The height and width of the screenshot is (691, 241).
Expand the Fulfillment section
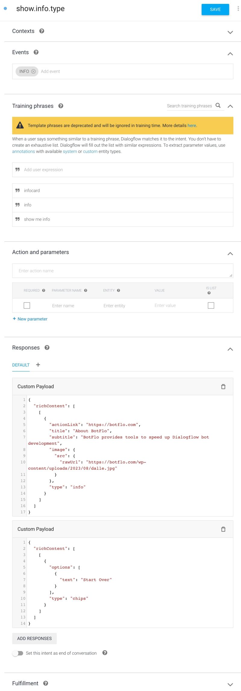point(230,684)
